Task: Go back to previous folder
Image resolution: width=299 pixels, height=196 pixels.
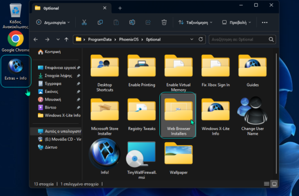Action: [36, 40]
